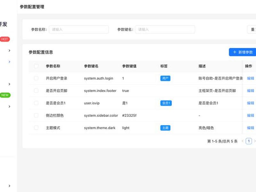The width and height of the screenshot is (256, 192).
Task: Click the true value cell
Action: [x=125, y=91]
